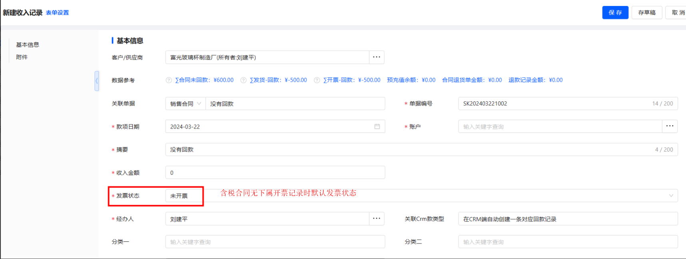Open 合同退货单金额 ¥0.00 link
The image size is (686, 259).
472,80
